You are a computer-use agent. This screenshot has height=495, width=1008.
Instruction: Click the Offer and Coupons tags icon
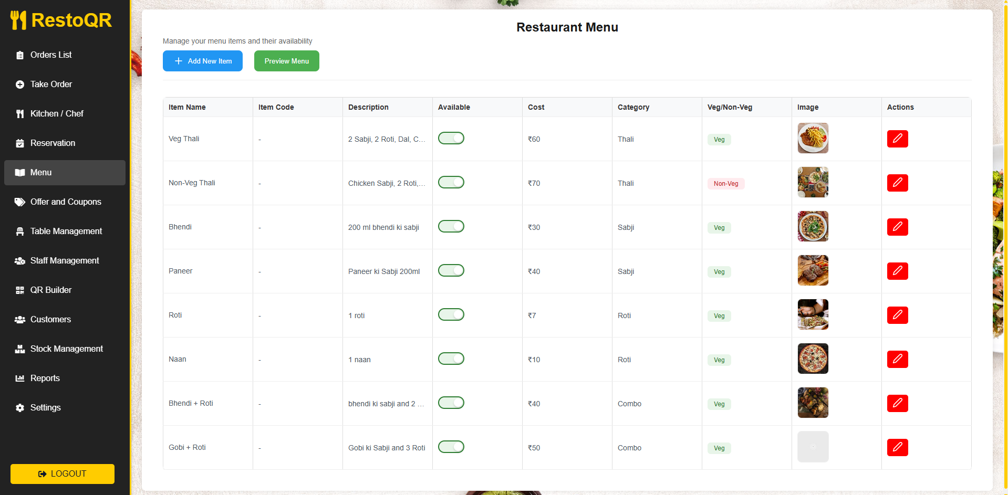pos(20,202)
